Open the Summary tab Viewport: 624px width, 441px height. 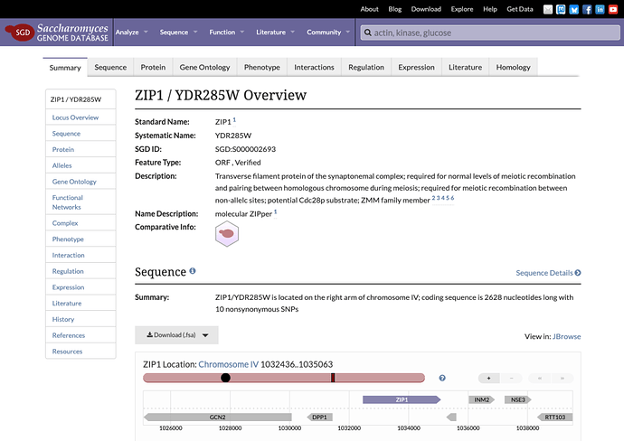click(x=65, y=68)
